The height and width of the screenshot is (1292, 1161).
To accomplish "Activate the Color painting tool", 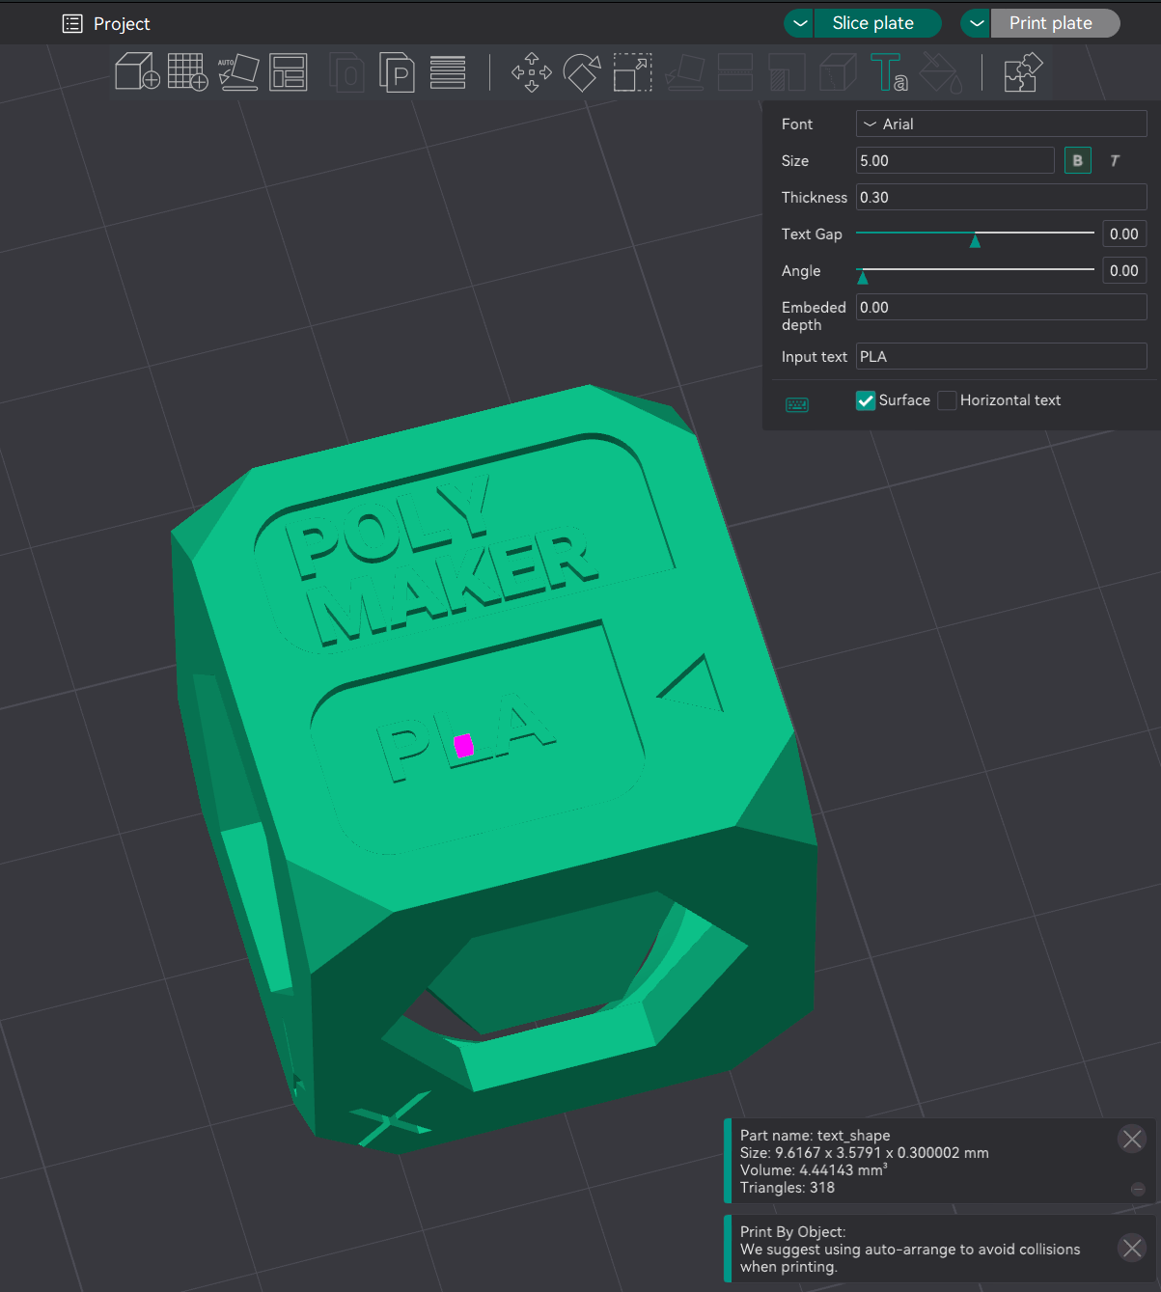I will point(939,71).
